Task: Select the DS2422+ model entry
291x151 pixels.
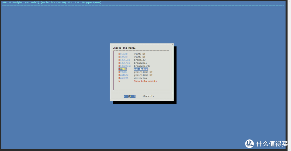Action: (x=132, y=57)
